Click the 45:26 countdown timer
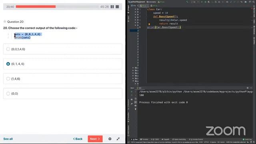The height and width of the screenshot is (144, 256). (x=104, y=7)
